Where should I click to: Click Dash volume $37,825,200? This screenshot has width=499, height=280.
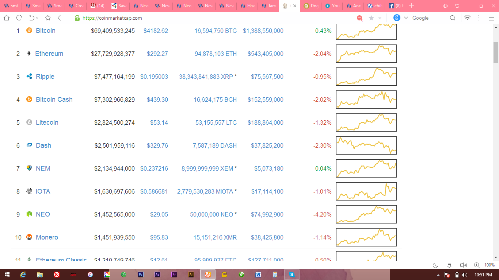tap(267, 145)
